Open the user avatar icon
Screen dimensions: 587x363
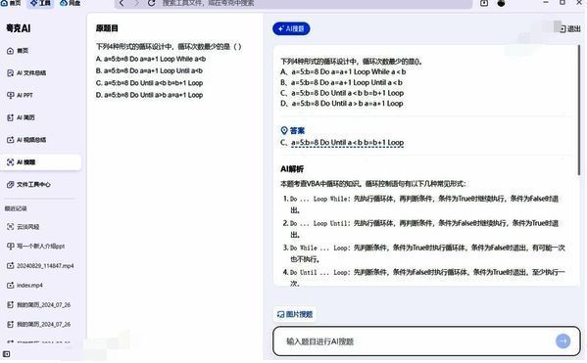(502, 3)
